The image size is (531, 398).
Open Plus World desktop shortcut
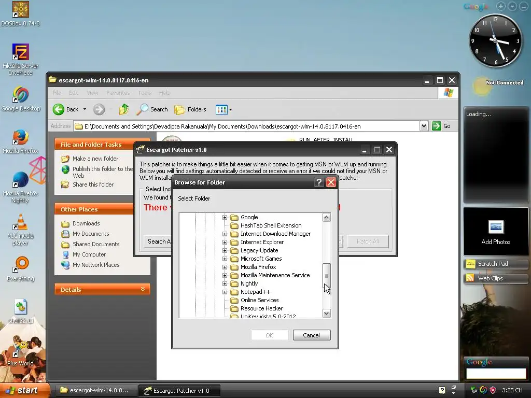pos(20,349)
